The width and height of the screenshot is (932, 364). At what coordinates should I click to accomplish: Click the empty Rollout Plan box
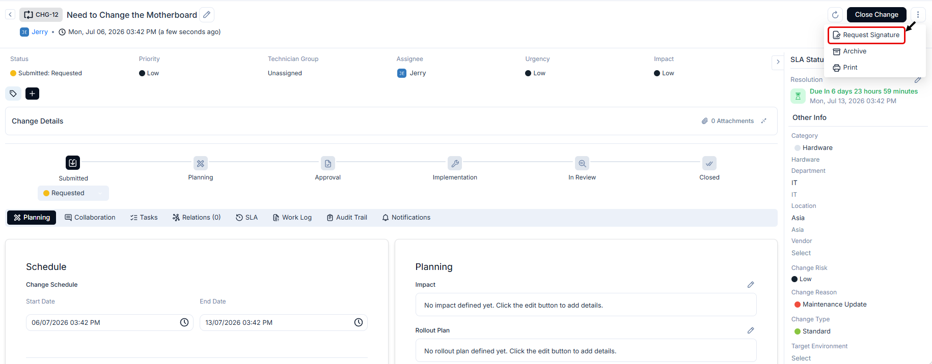tap(586, 351)
